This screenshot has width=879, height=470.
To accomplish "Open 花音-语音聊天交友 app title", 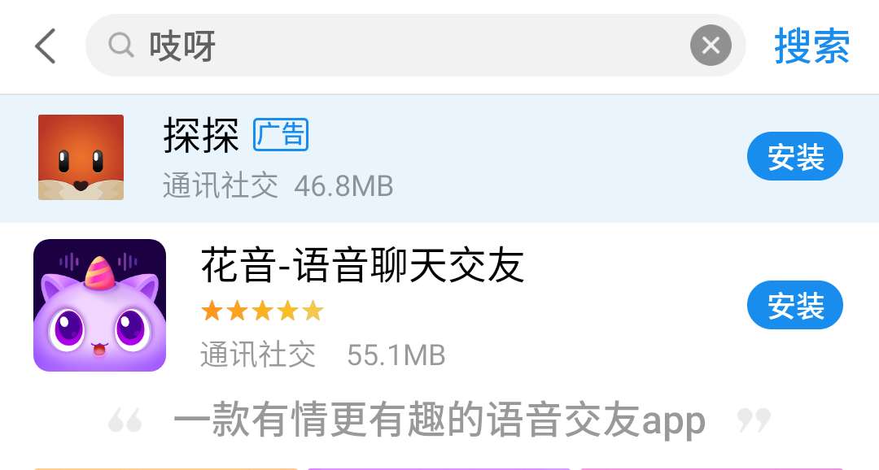I will [x=363, y=266].
